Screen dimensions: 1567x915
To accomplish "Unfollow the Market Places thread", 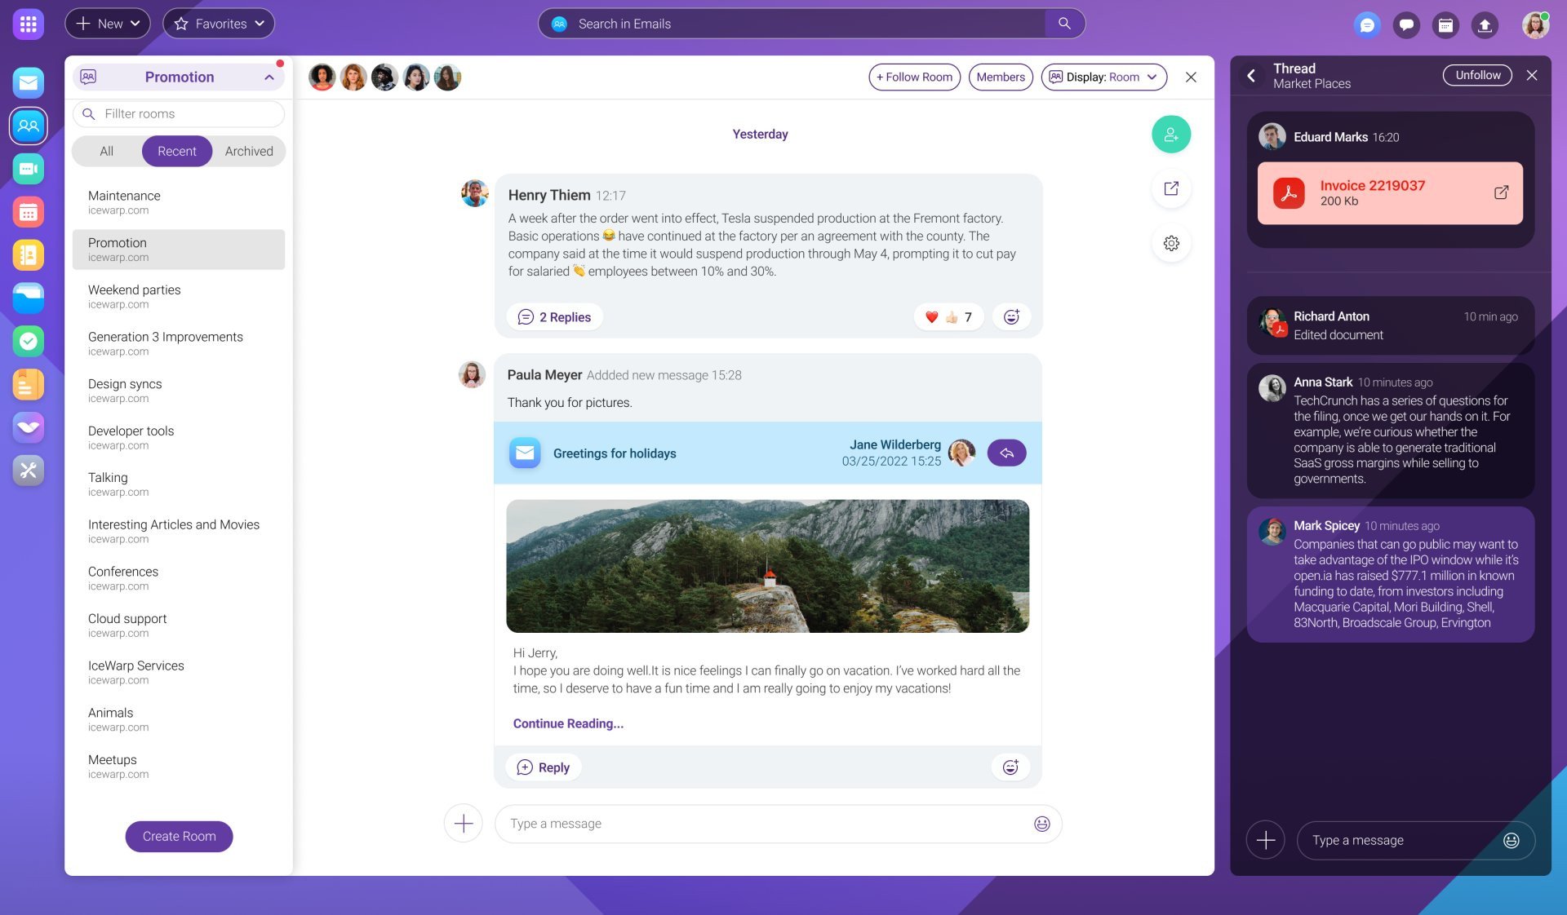I will 1477,75.
